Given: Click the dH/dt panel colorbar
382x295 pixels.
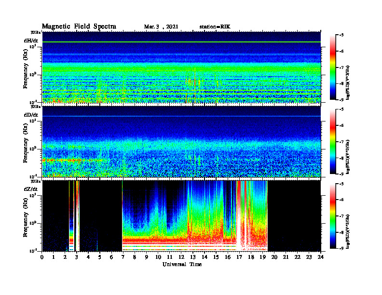Looking at the screenshot, I should pyautogui.click(x=333, y=67).
